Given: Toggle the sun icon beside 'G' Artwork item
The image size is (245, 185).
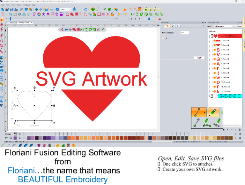Looking at the screenshot, I should [214, 59].
